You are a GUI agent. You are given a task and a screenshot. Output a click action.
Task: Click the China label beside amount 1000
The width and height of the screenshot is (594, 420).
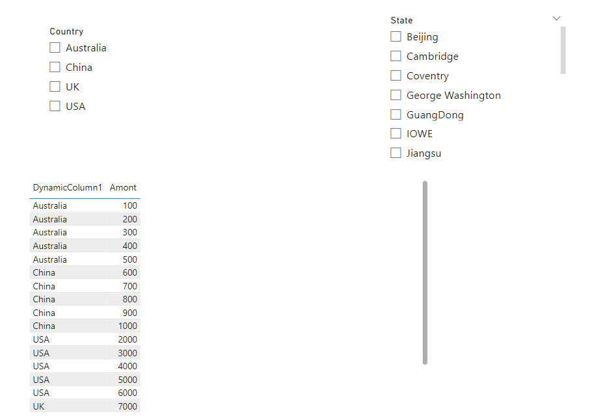[x=44, y=326]
